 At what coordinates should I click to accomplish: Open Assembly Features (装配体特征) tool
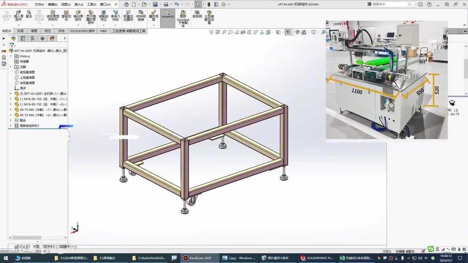point(103,15)
